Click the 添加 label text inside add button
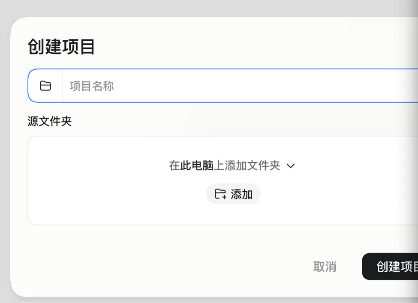This screenshot has height=303, width=418. click(241, 194)
